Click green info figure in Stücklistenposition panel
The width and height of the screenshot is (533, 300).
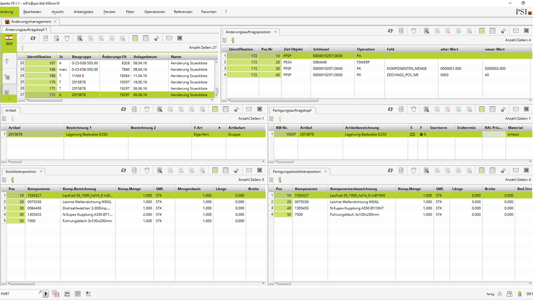pos(12,180)
